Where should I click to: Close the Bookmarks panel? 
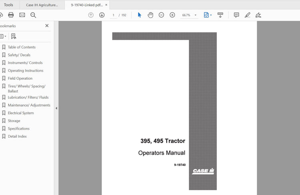pos(47,26)
